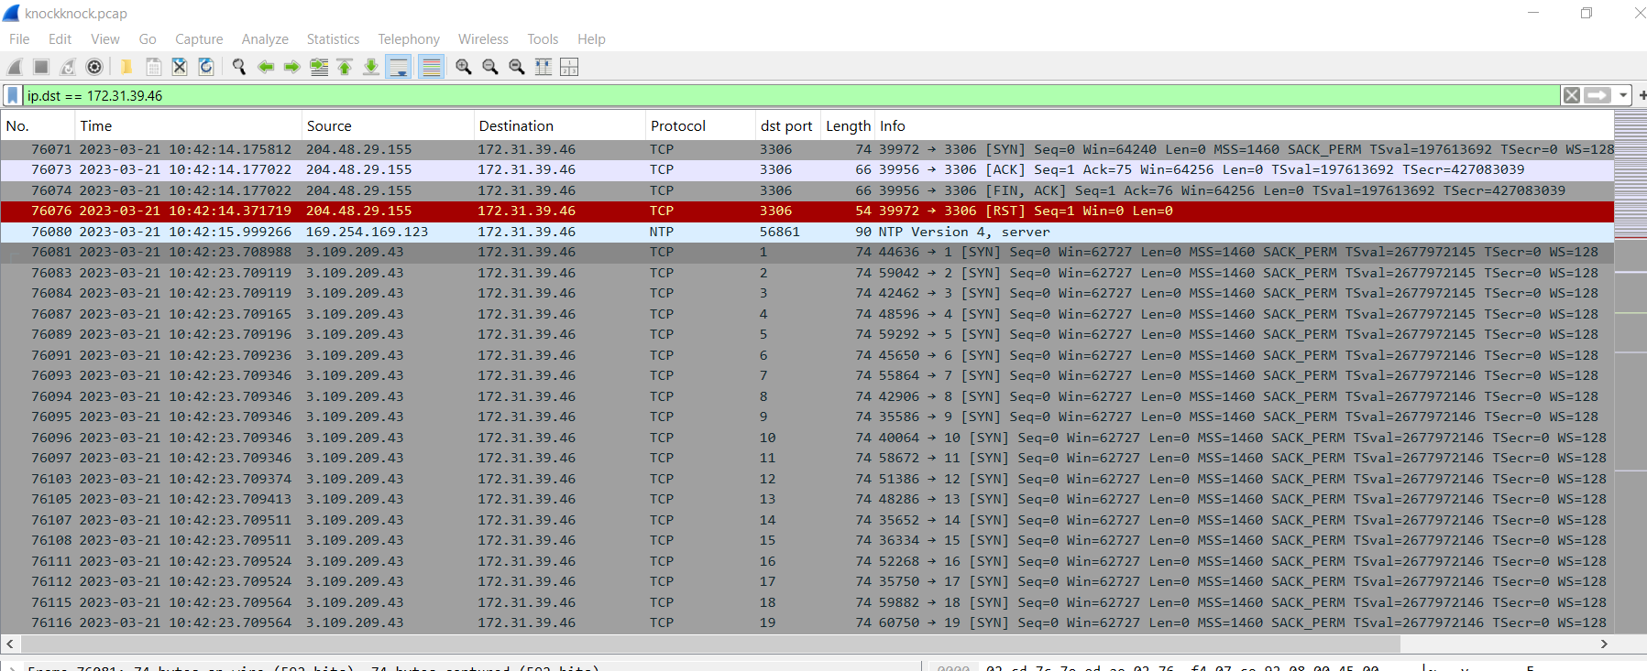1647x671 pixels.
Task: Close the capture file using toolbar icon
Action: click(180, 67)
